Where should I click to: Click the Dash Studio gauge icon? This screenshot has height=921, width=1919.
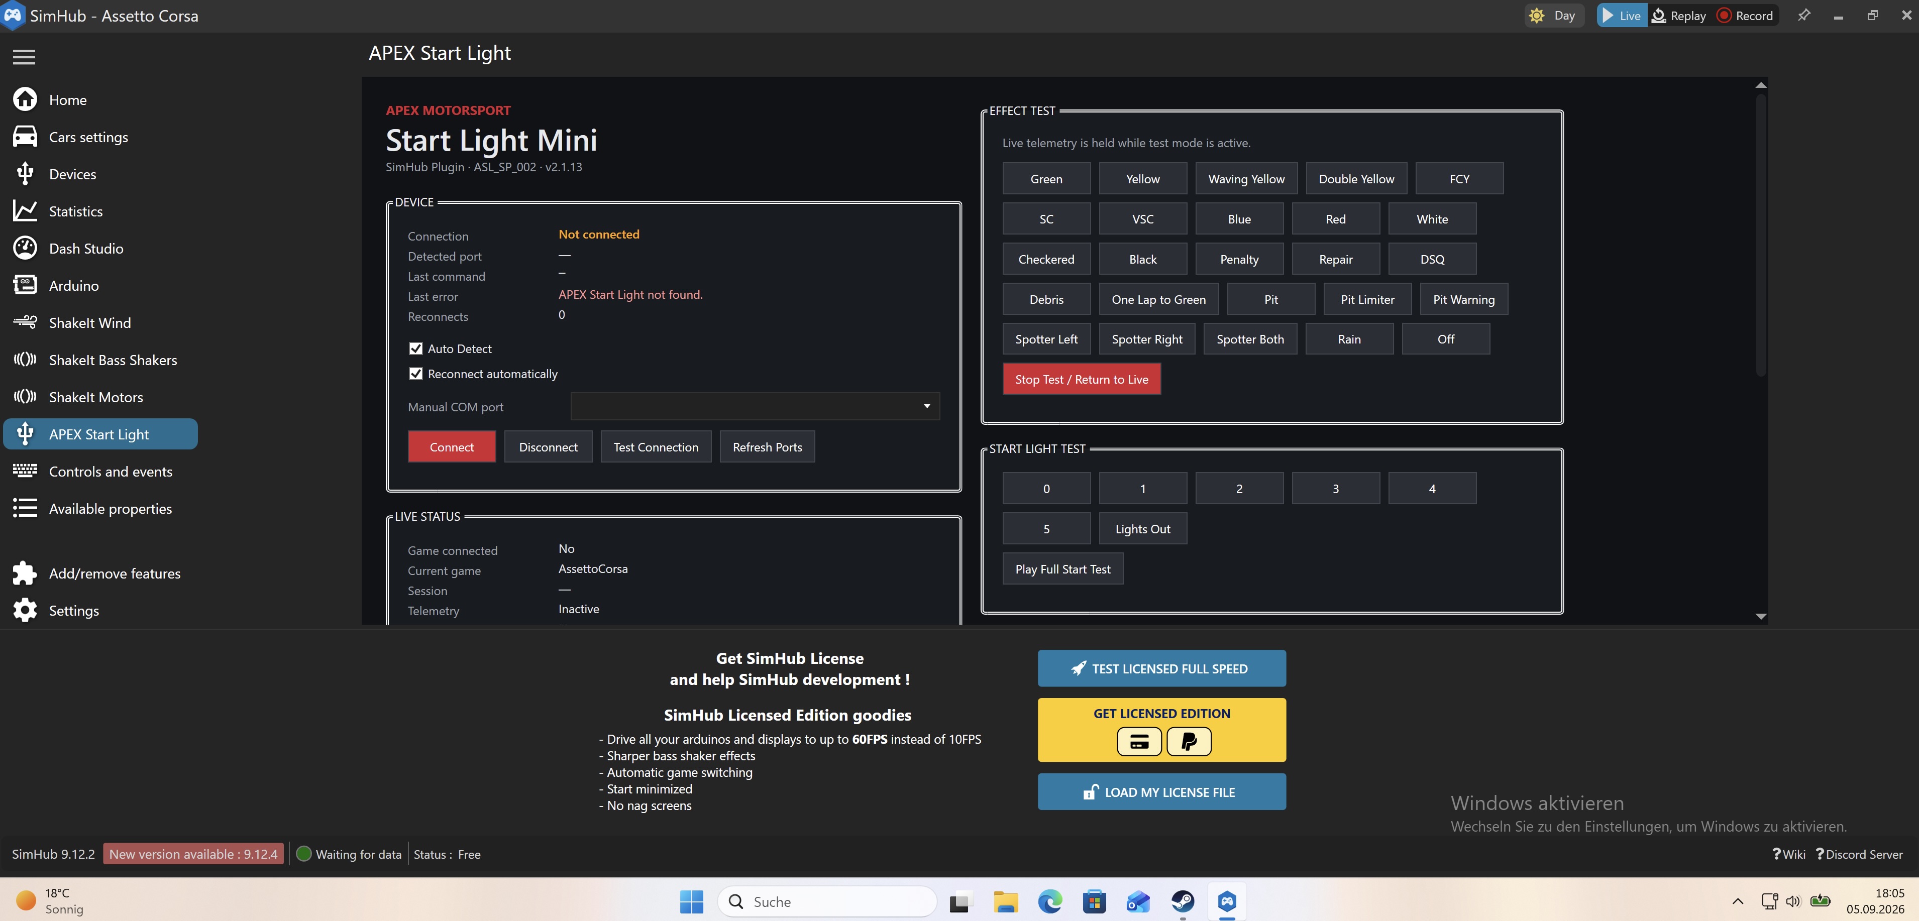point(25,248)
